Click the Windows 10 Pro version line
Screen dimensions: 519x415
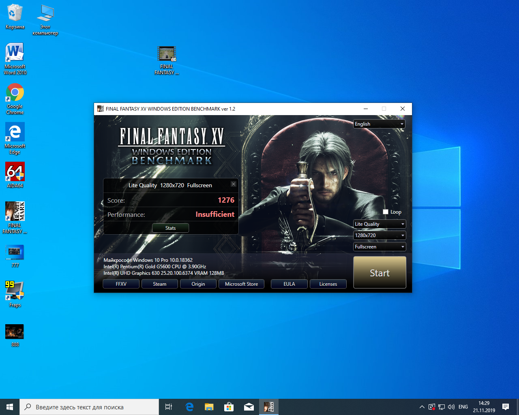point(148,260)
